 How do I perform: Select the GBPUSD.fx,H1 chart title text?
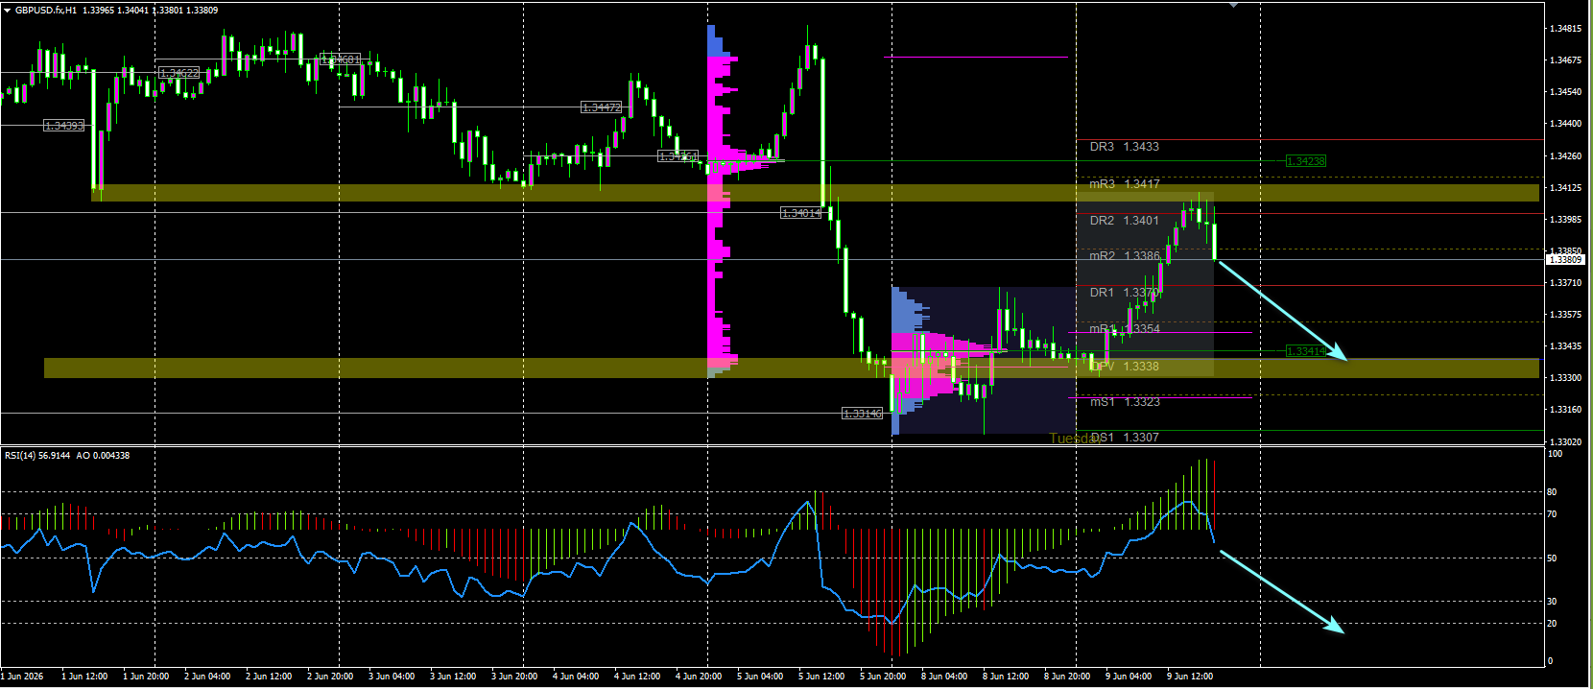(46, 10)
